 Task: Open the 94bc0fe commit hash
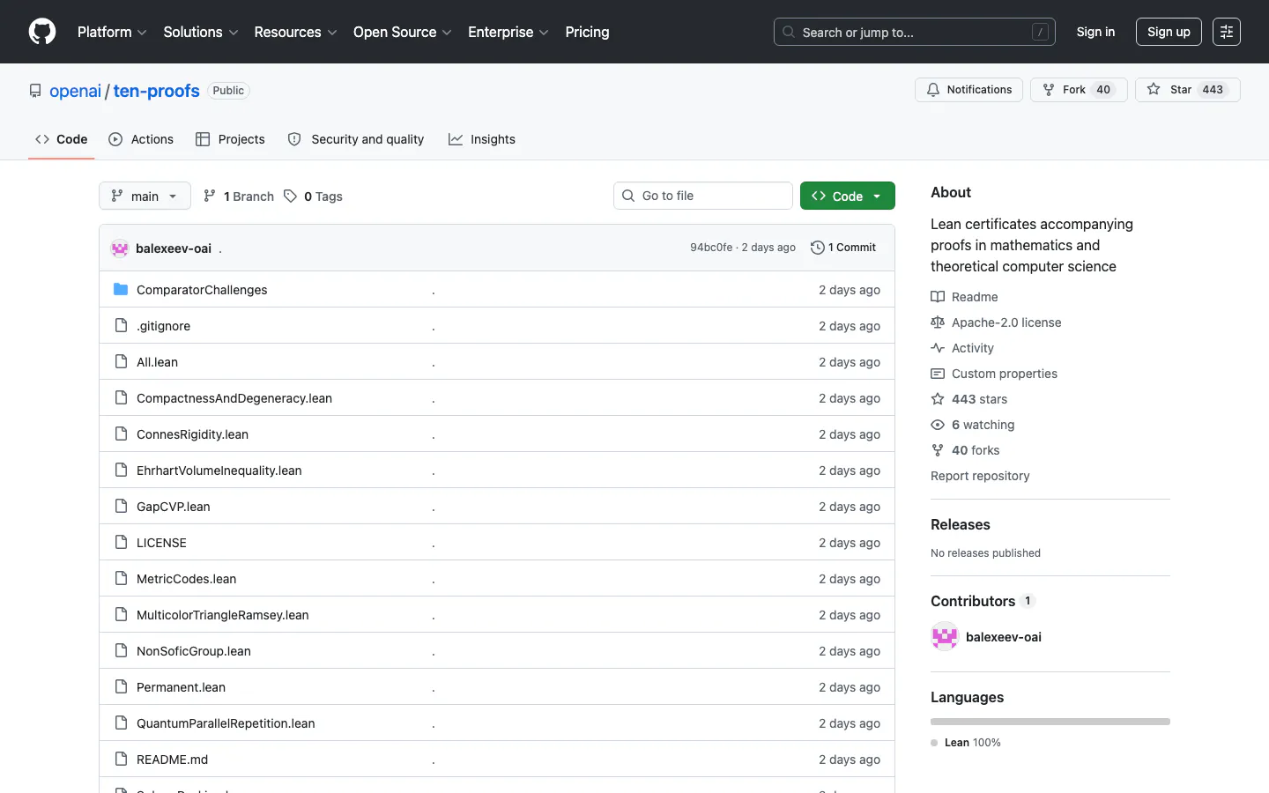pyautogui.click(x=711, y=248)
